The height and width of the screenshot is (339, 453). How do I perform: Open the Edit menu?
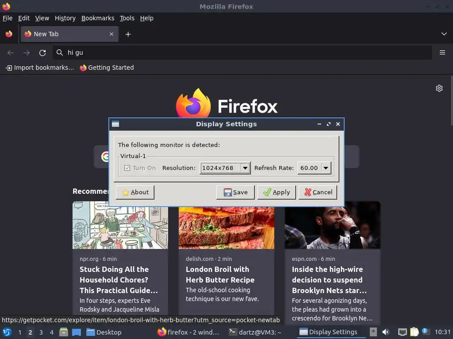click(x=24, y=18)
